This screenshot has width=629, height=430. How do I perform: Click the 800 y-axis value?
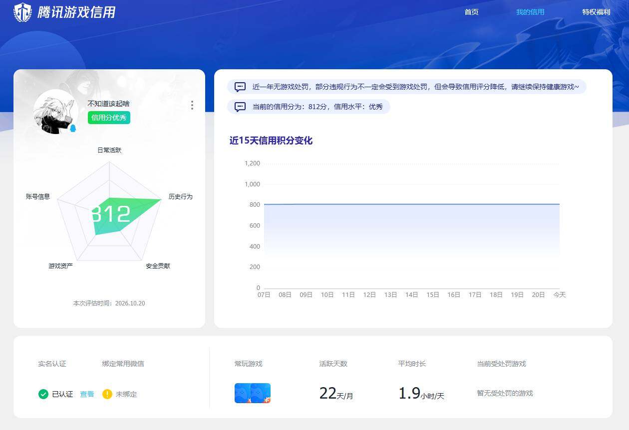click(x=255, y=205)
